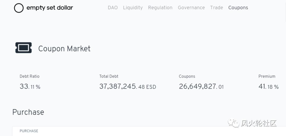
Task: Open the Trade page
Action: click(x=217, y=8)
